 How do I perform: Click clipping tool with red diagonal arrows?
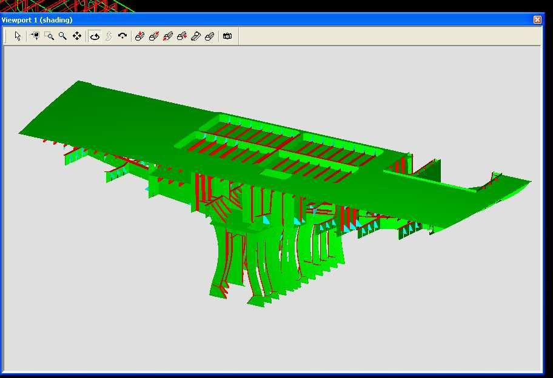154,36
